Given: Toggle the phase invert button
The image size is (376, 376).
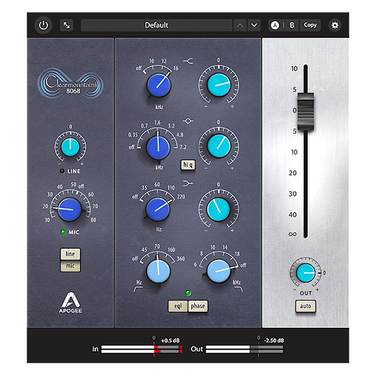Looking at the screenshot, I should [198, 306].
